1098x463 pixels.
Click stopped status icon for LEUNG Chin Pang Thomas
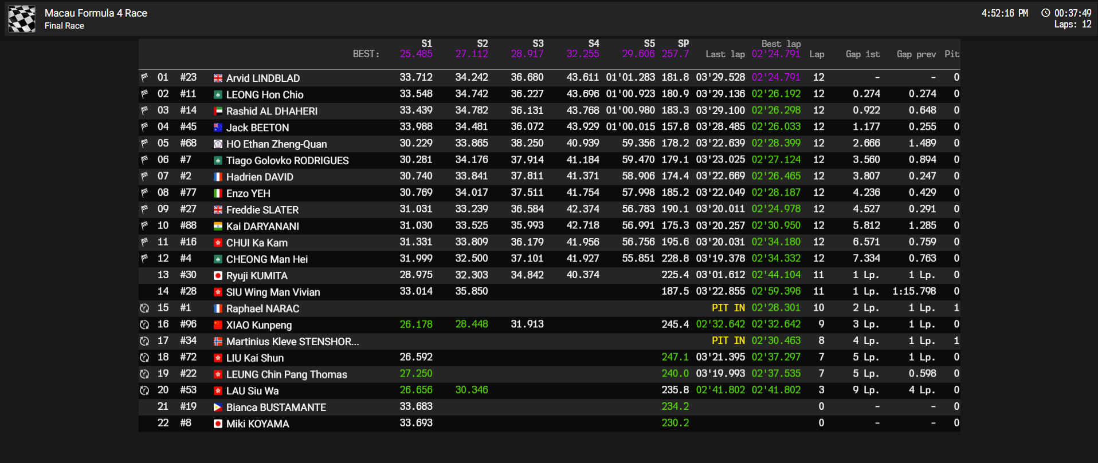pos(144,374)
